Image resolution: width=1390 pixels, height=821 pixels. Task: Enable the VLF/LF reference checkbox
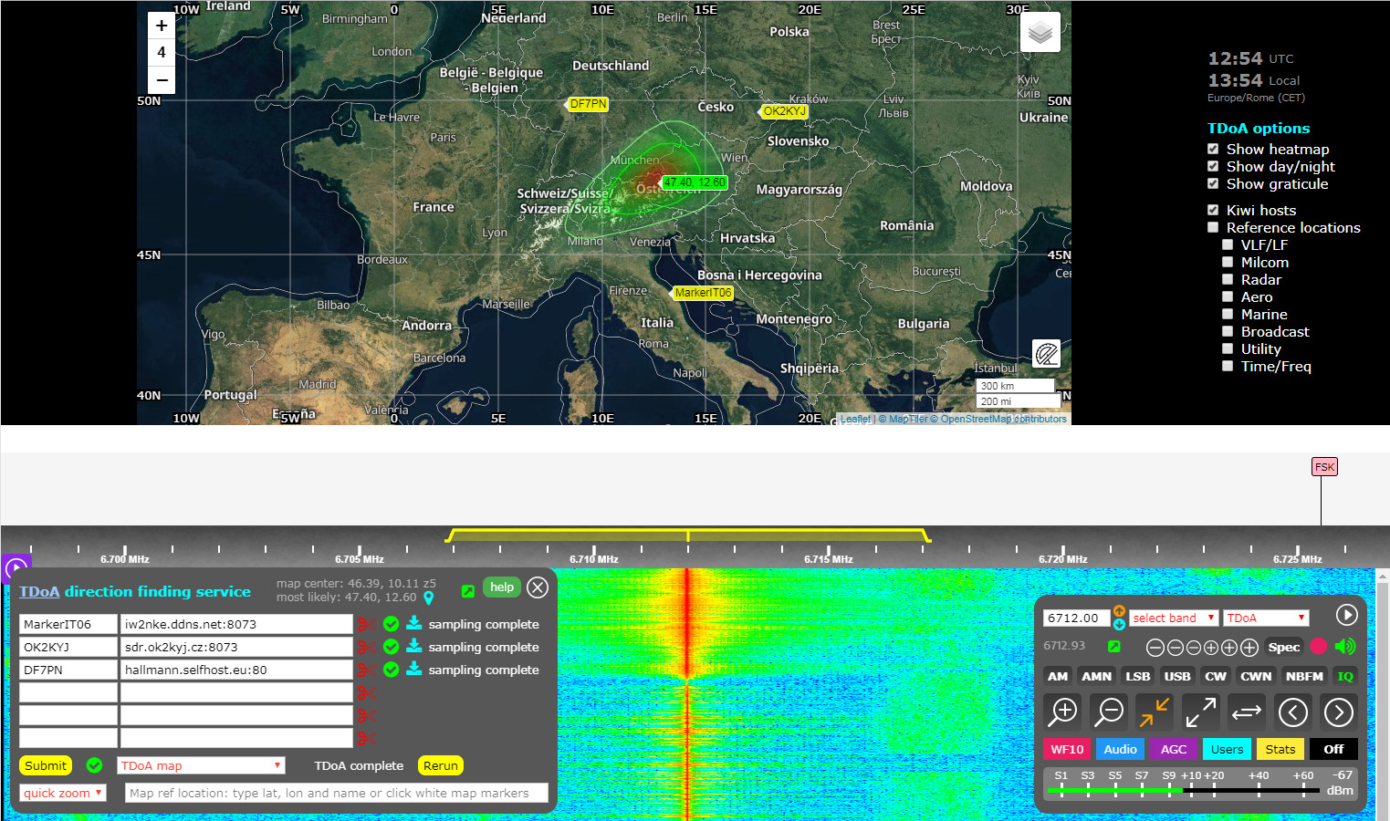[1228, 244]
